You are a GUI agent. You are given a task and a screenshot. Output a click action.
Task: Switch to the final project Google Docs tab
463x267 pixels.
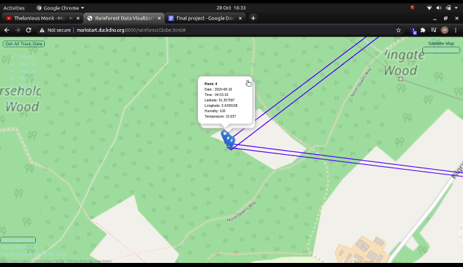click(x=205, y=18)
